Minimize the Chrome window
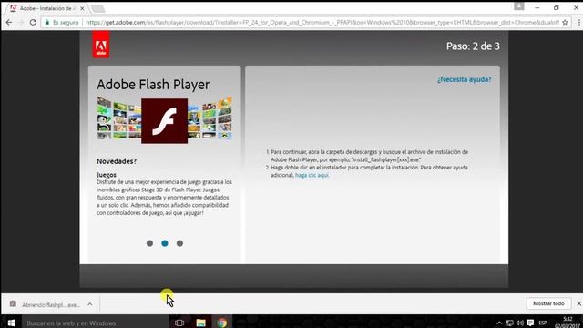Screen dimensions: 583x328 click(537, 8)
